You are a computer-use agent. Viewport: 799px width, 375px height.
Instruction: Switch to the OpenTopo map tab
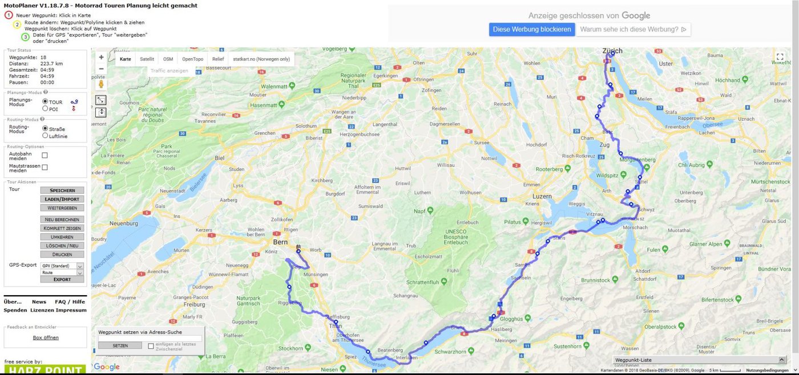192,59
